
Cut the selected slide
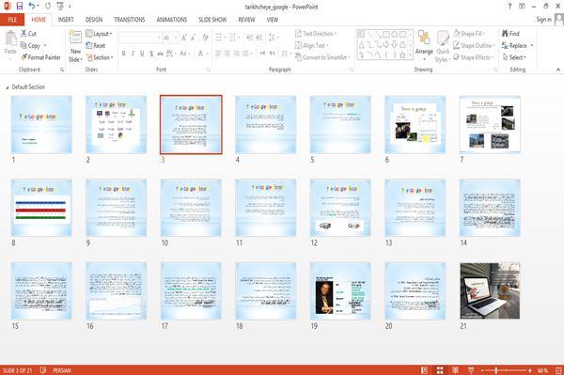click(x=28, y=34)
